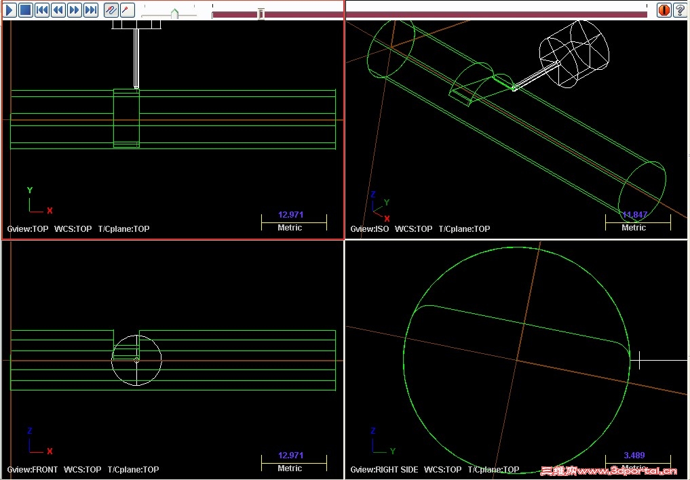Click Metric label under FRONT view scale
Viewport: 690px width, 480px height.
pyautogui.click(x=290, y=468)
